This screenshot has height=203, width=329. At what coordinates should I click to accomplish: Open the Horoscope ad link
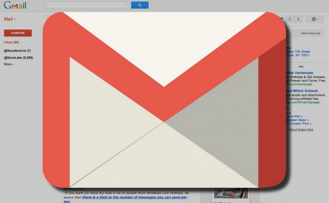pyautogui.click(x=300, y=73)
